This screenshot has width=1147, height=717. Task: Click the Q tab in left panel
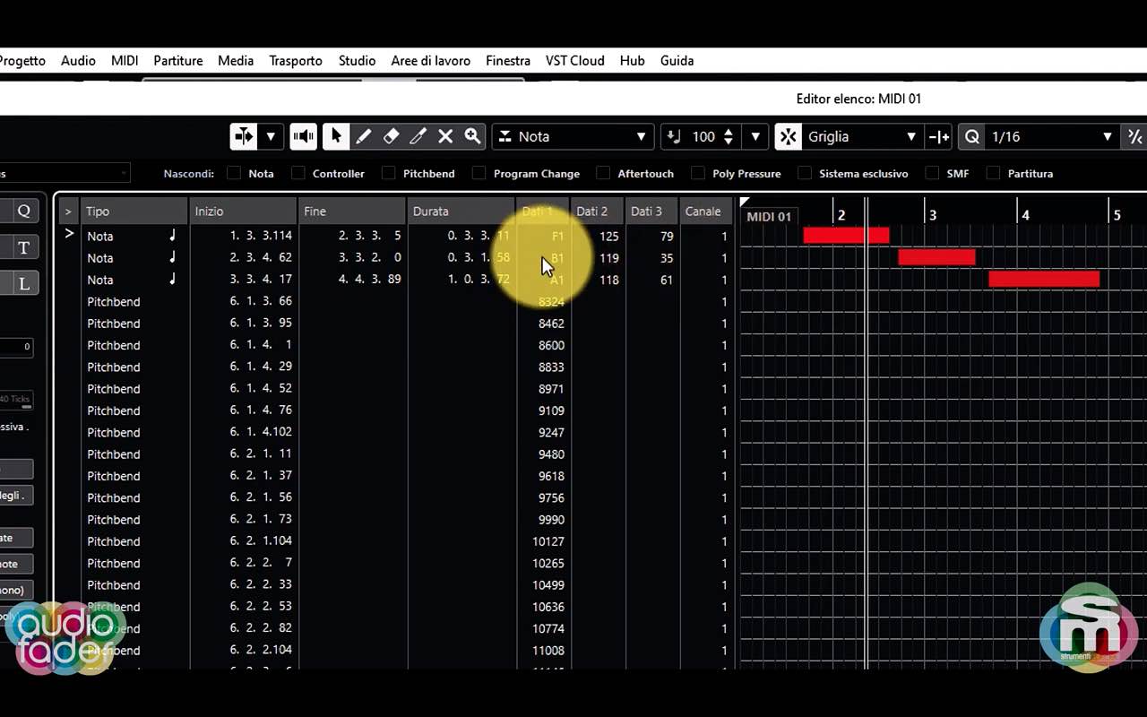[24, 212]
